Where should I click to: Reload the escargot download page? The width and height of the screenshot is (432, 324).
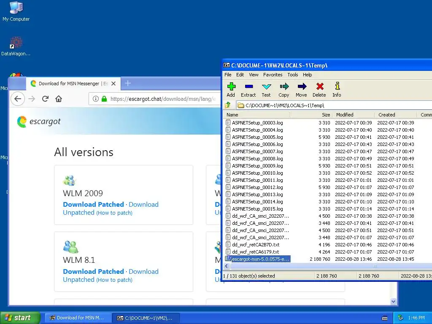pos(46,99)
